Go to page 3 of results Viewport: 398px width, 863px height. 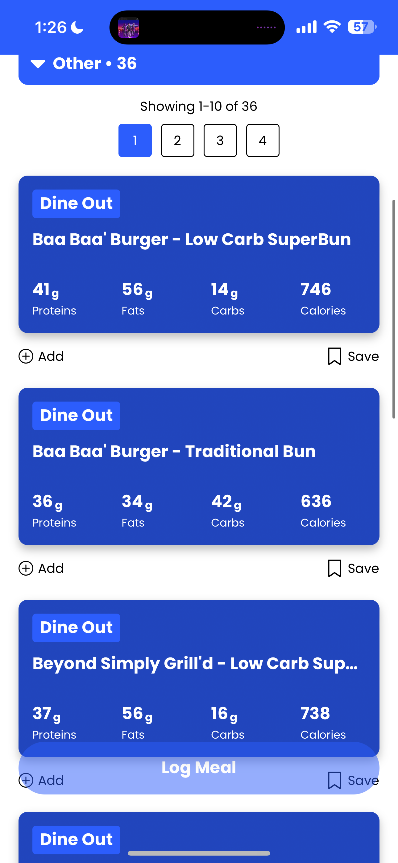click(220, 140)
